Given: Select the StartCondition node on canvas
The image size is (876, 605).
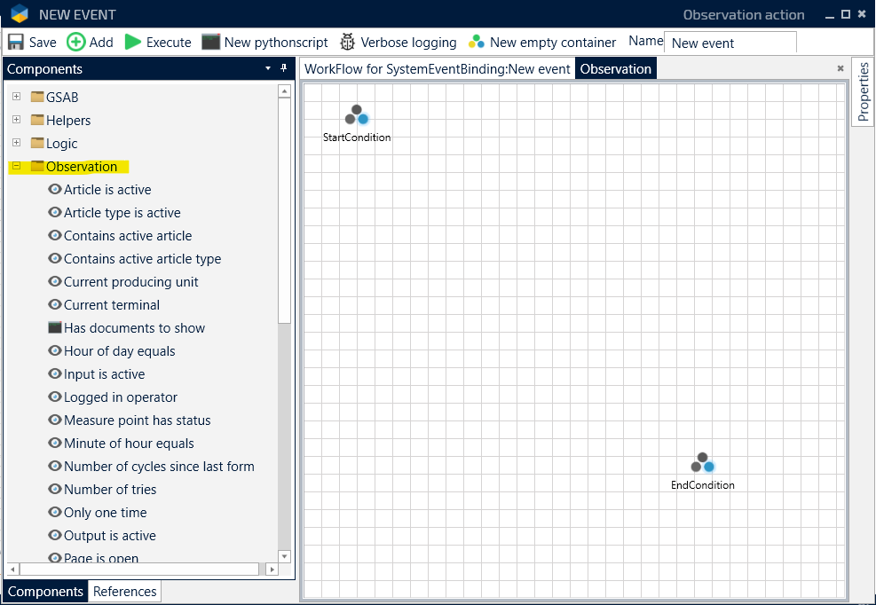Looking at the screenshot, I should 357,116.
